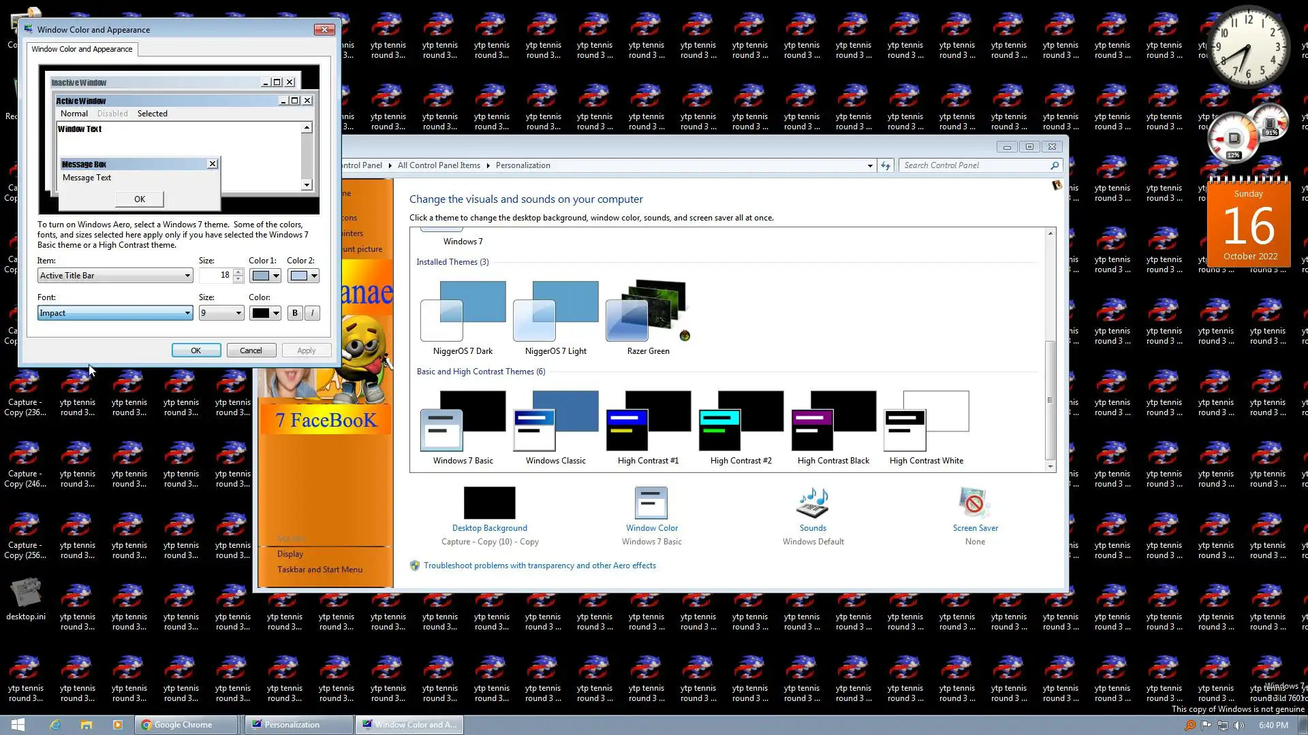Click the Search Control Panel field
1308x735 pixels.
pyautogui.click(x=974, y=165)
